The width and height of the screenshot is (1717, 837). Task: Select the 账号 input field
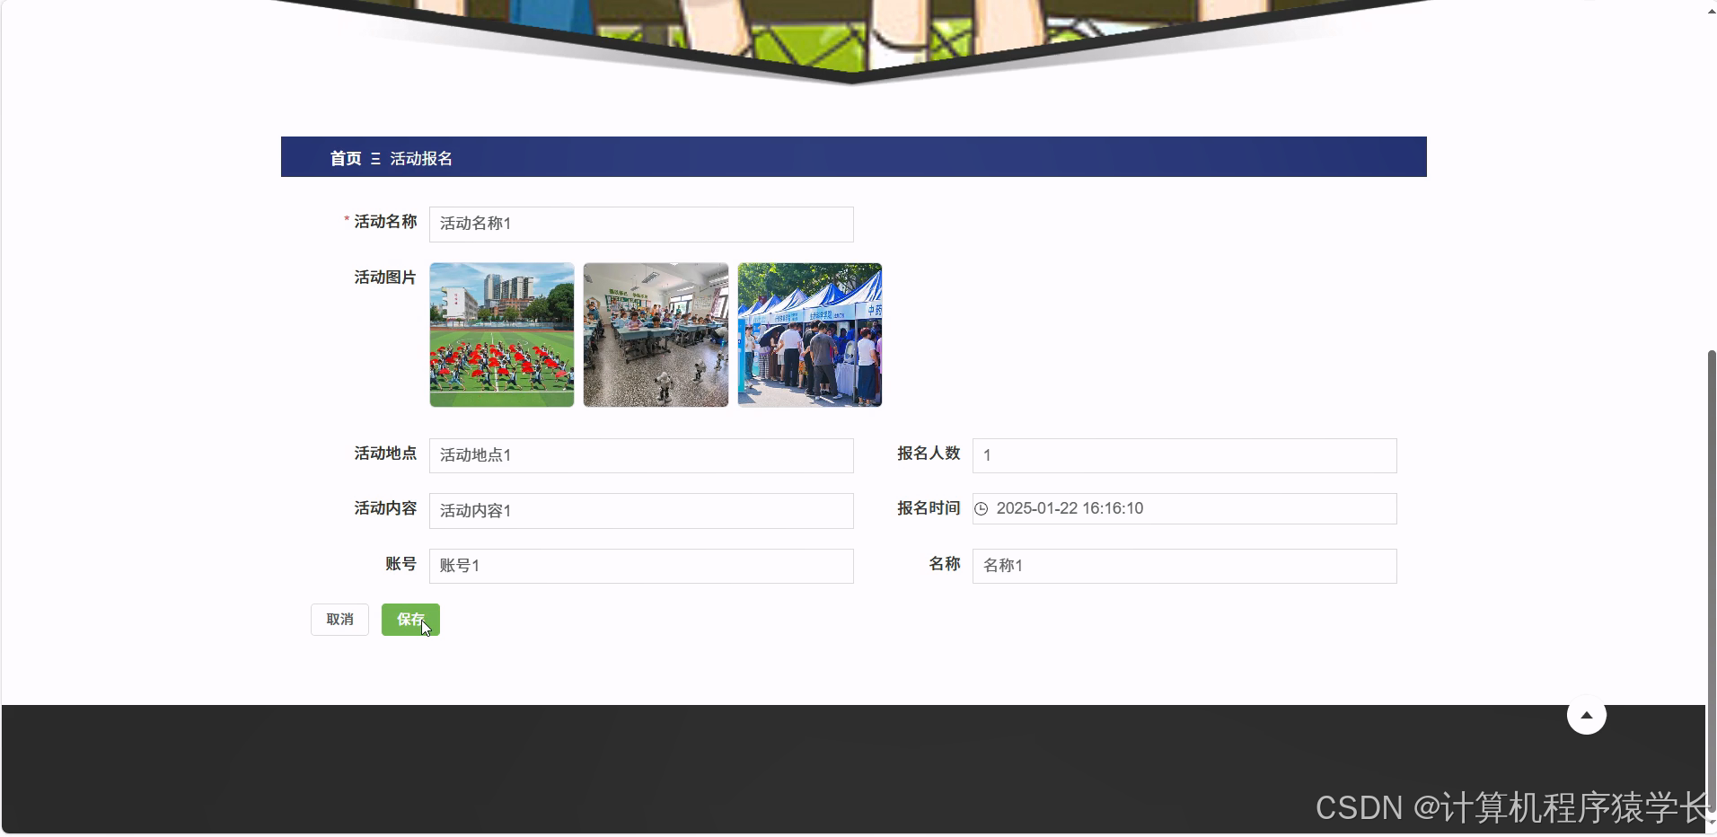(640, 565)
